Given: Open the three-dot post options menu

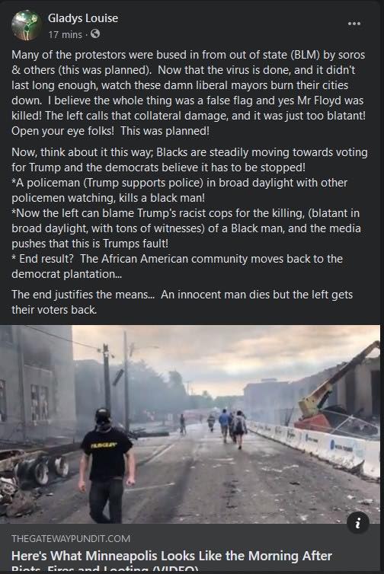Looking at the screenshot, I should 354,24.
